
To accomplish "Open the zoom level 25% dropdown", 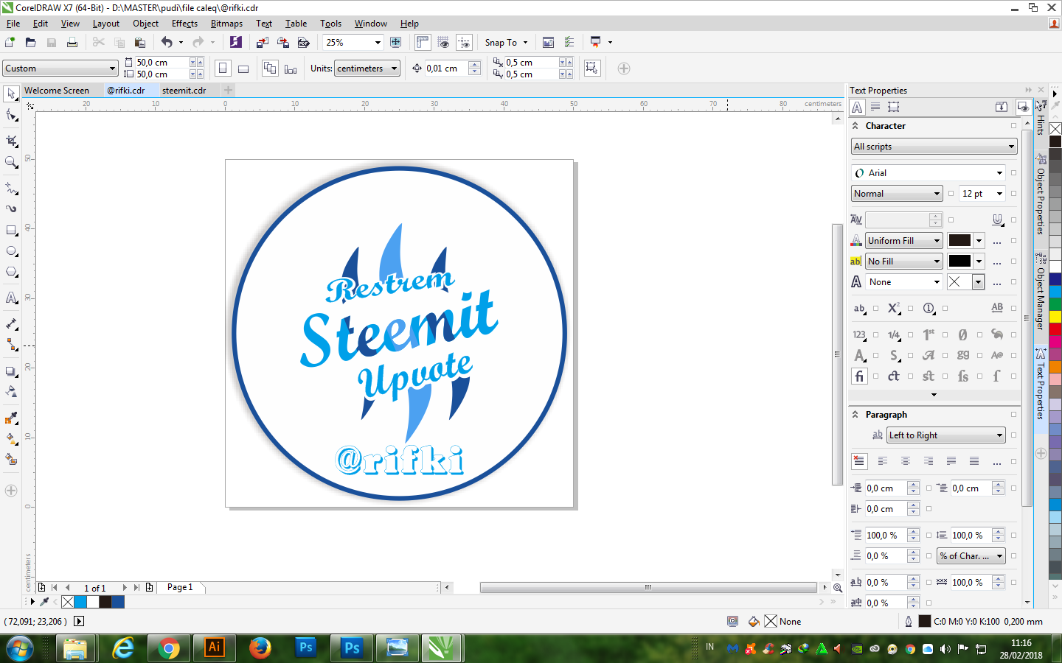I will pyautogui.click(x=378, y=42).
